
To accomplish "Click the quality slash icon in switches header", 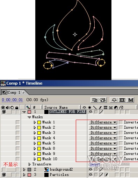I will (x=95, y=107).
